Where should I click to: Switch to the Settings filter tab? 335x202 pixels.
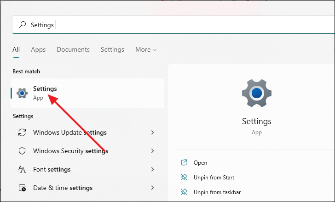tap(112, 49)
